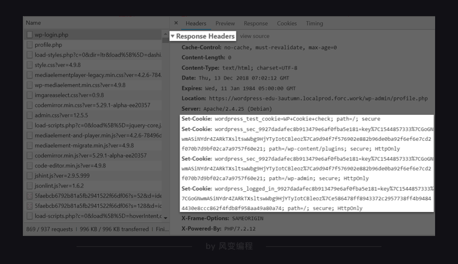Click the scroll up arrow in request list
Image resolution: width=458 pixels, height=264 pixels.
[x=166, y=34]
